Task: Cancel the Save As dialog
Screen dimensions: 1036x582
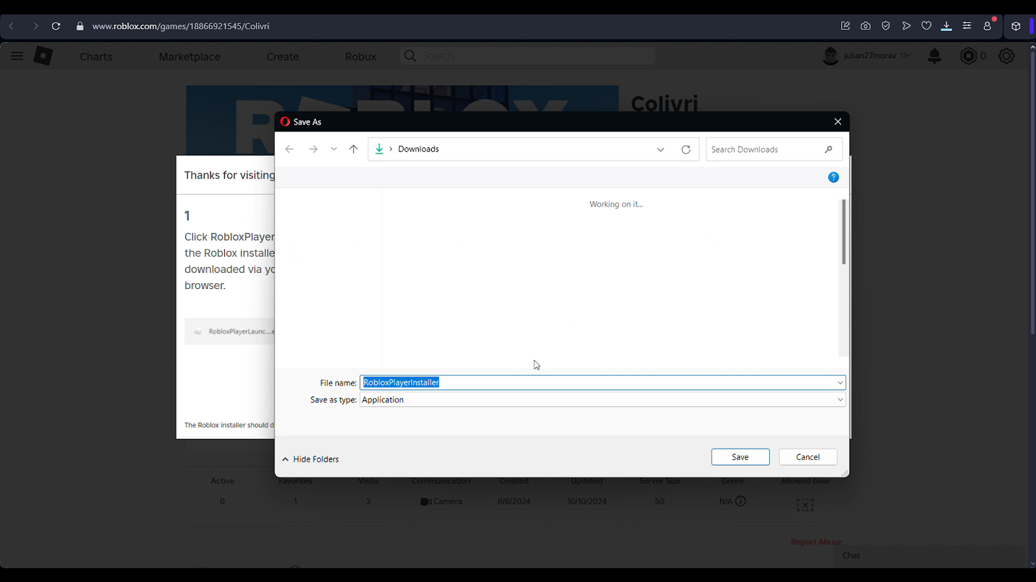Action: [808, 457]
